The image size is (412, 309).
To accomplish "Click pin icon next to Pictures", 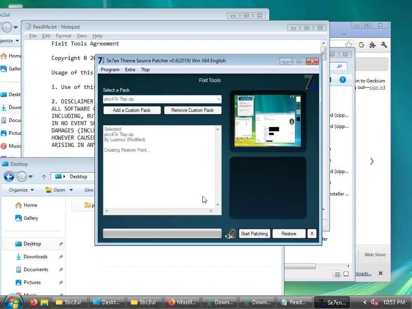I will click(61, 282).
